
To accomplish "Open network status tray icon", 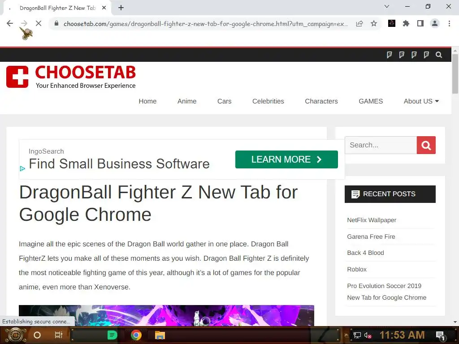I will coord(357,335).
